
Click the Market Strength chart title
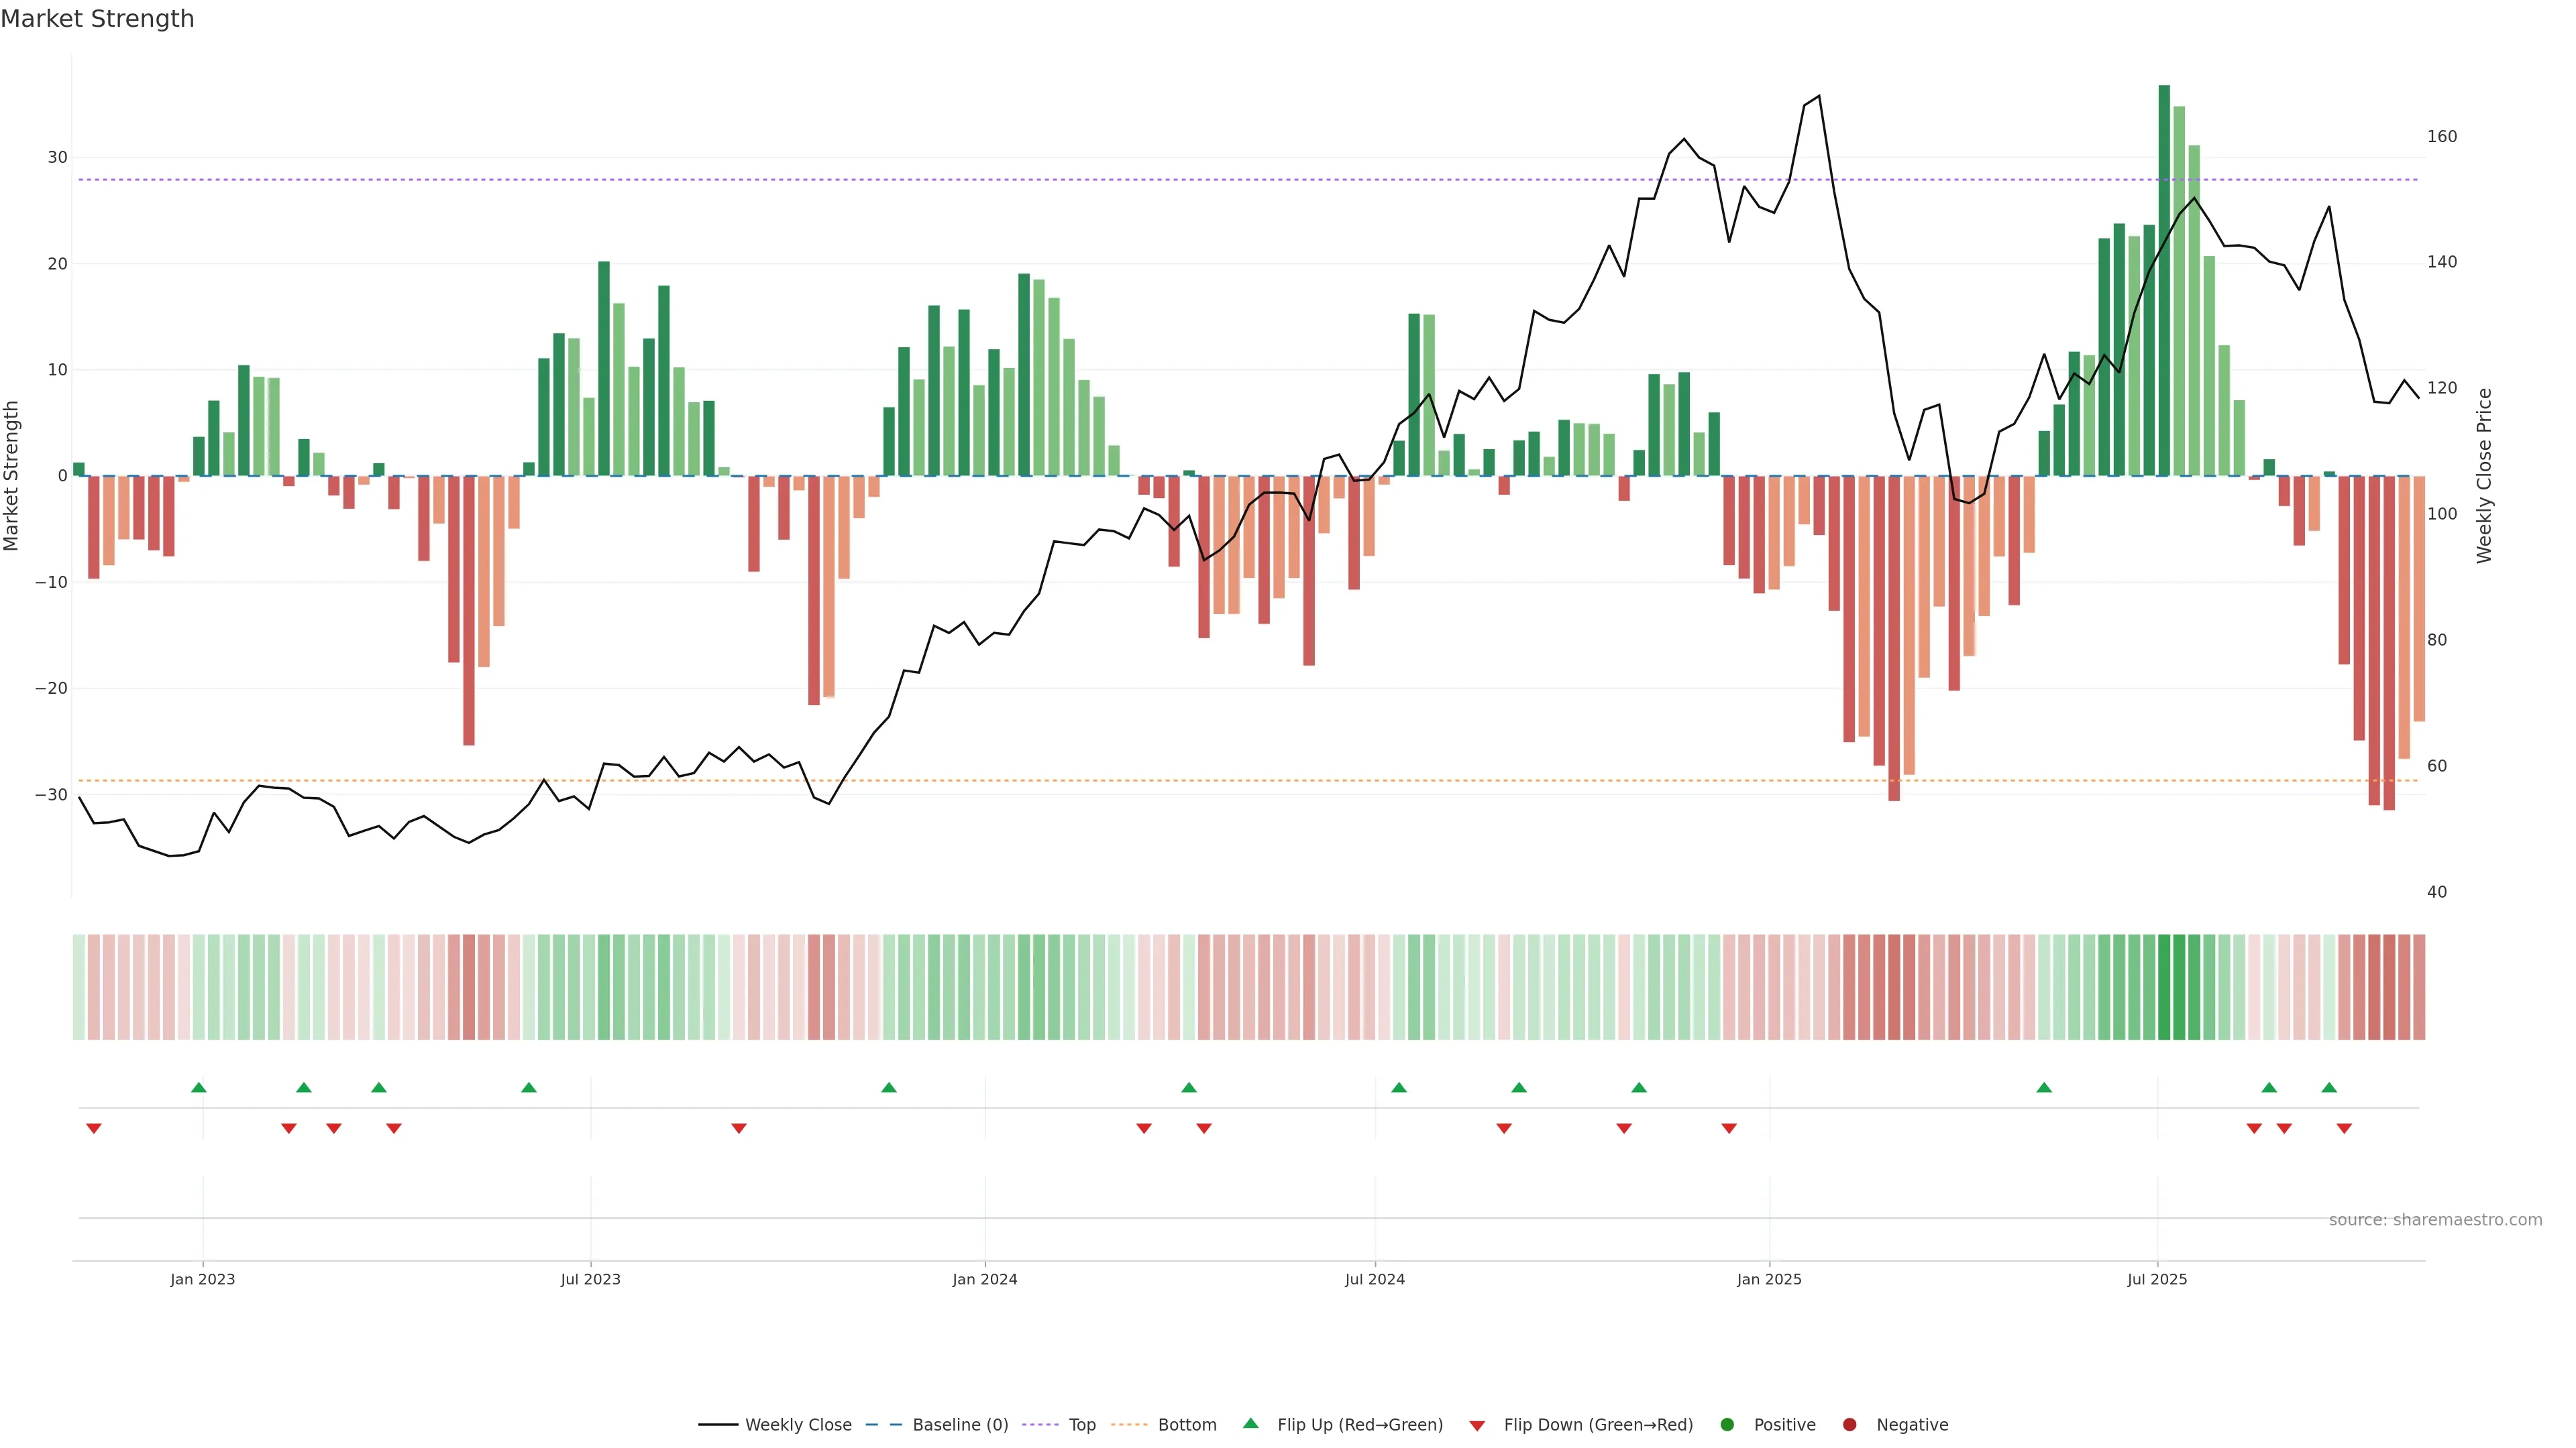[x=97, y=19]
